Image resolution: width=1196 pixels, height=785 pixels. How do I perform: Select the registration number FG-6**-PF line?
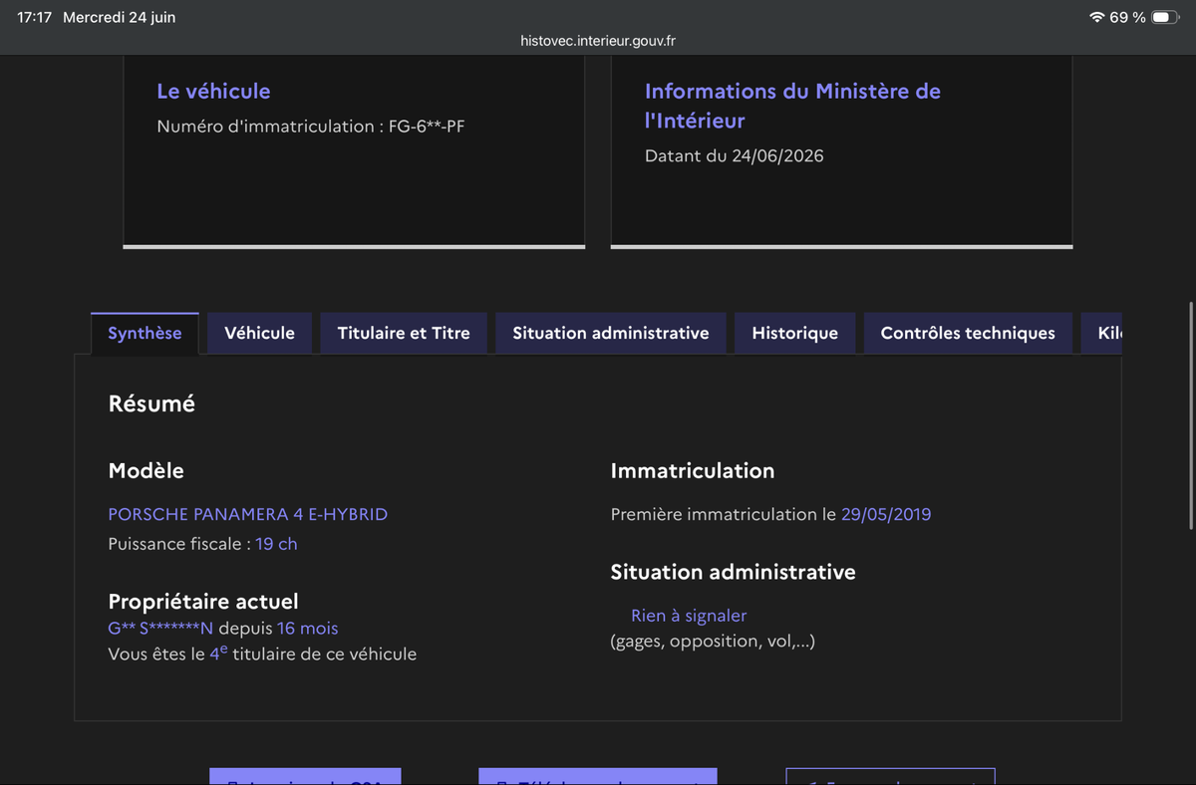point(311,127)
